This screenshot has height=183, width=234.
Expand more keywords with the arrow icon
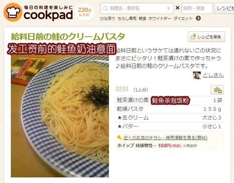198,18
